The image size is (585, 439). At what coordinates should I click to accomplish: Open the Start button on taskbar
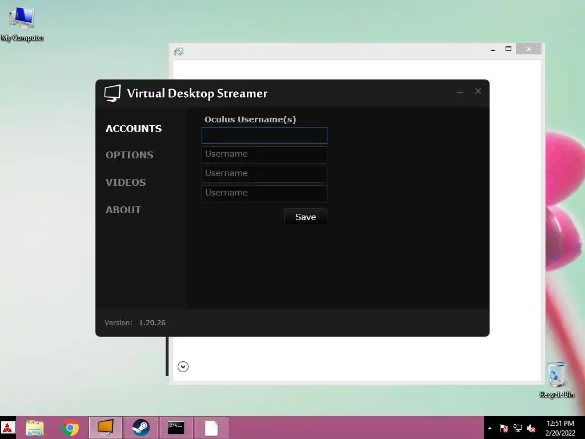(8, 428)
